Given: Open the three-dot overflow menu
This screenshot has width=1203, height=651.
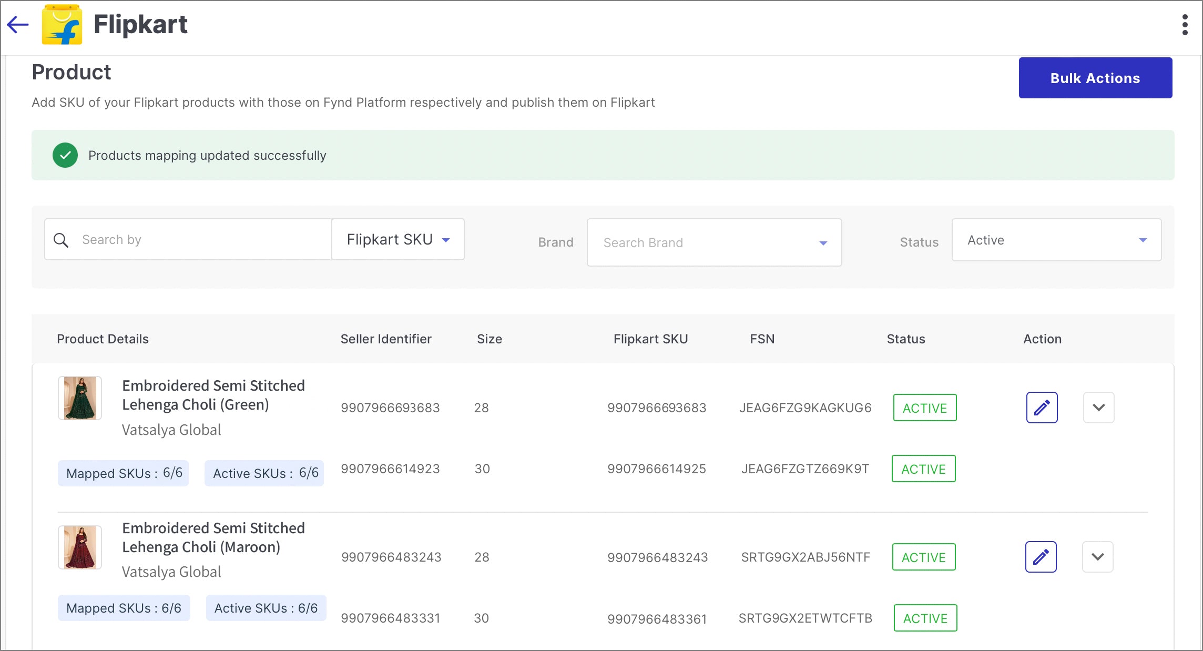Looking at the screenshot, I should [1185, 25].
